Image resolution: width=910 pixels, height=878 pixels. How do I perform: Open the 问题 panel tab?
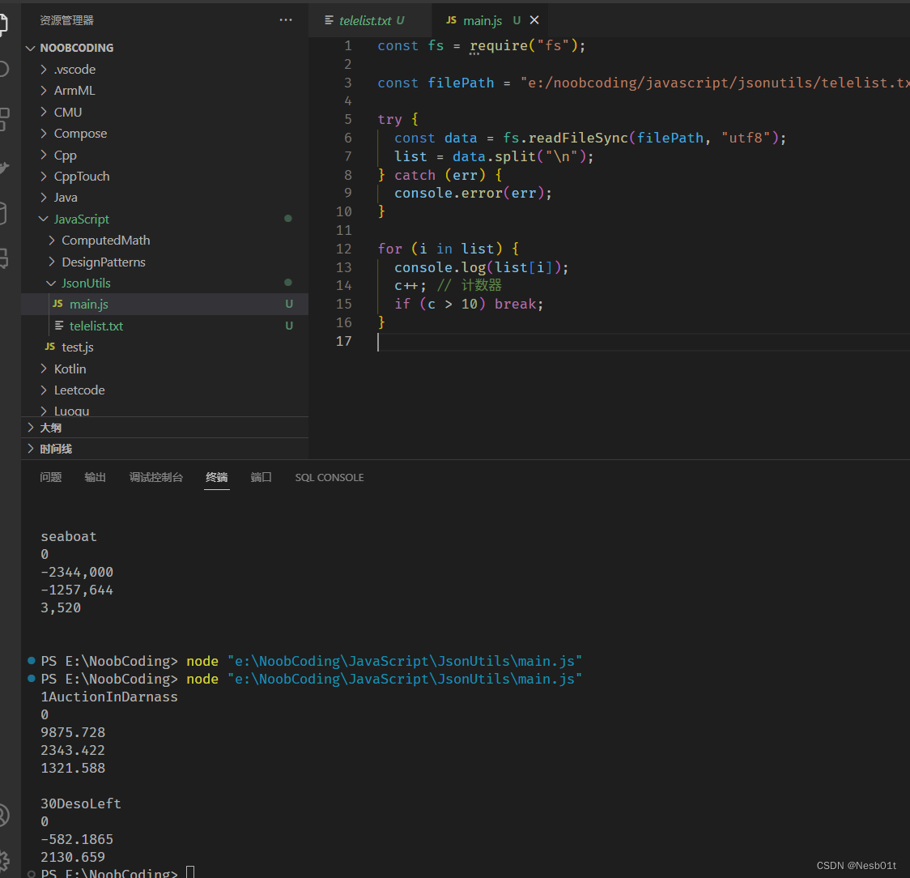click(50, 477)
